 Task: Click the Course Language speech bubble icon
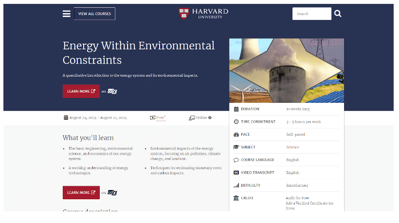pyautogui.click(x=236, y=160)
